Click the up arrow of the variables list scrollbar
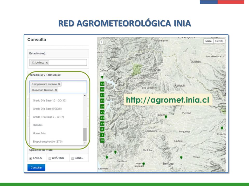 pos(85,96)
